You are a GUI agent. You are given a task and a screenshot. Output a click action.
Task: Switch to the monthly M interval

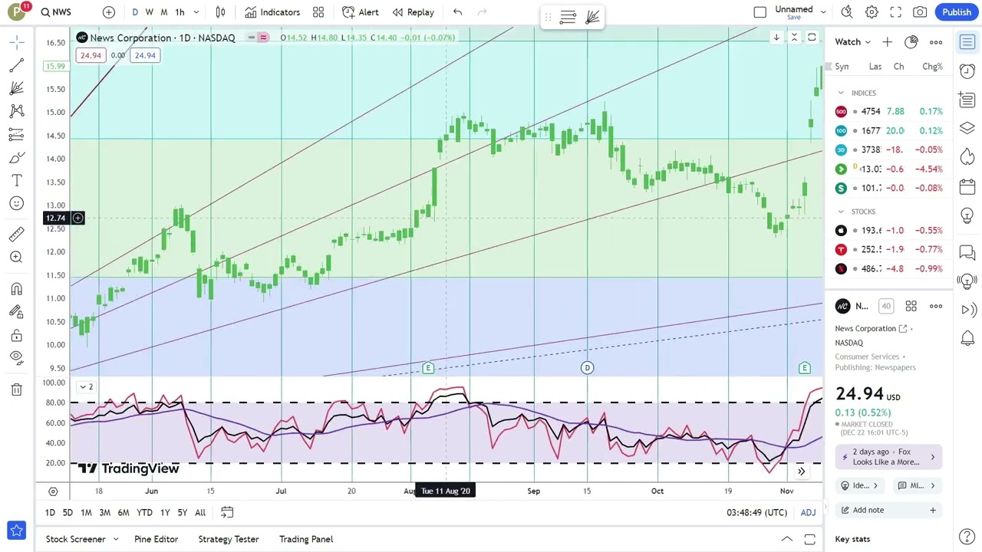[164, 12]
